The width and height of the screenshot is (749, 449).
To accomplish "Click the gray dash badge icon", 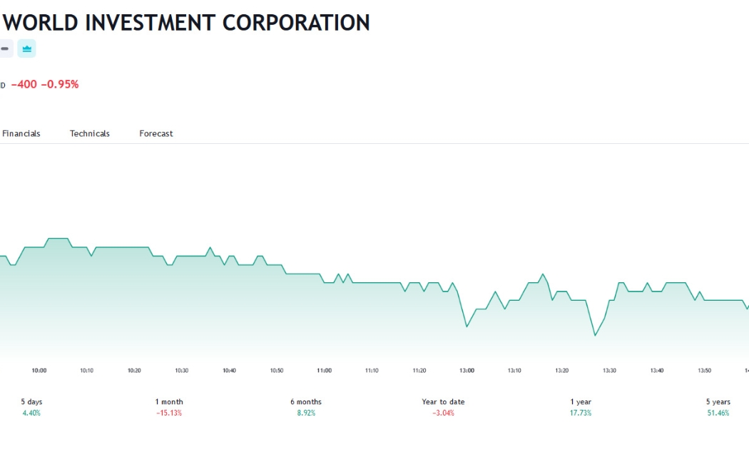I will point(5,48).
